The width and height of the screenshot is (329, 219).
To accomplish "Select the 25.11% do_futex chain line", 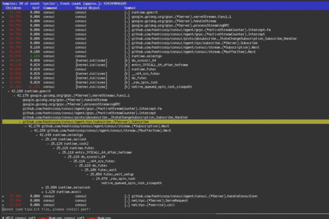I will click(93, 166).
